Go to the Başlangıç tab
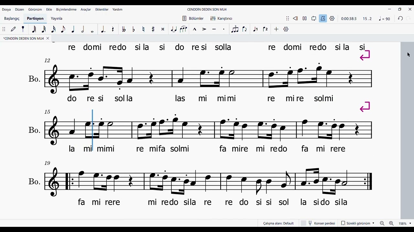Viewport: 414px width, 232px height. click(12, 18)
